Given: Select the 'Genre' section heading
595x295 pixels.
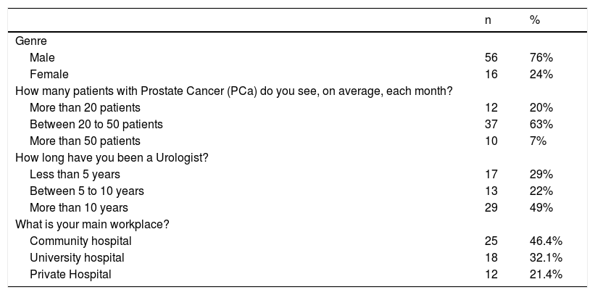Looking at the screenshot, I should click(x=30, y=41).
